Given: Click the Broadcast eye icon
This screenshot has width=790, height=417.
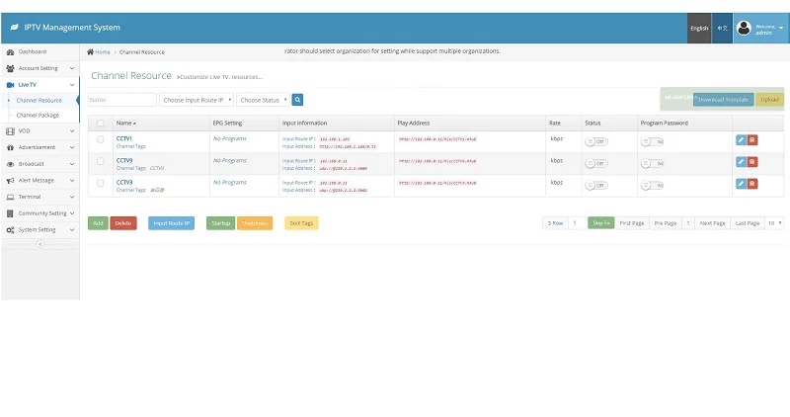Looking at the screenshot, I should pos(10,164).
